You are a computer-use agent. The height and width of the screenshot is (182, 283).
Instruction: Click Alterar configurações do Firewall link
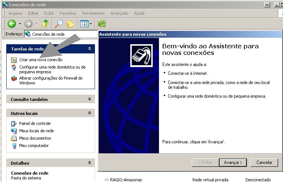(51, 80)
